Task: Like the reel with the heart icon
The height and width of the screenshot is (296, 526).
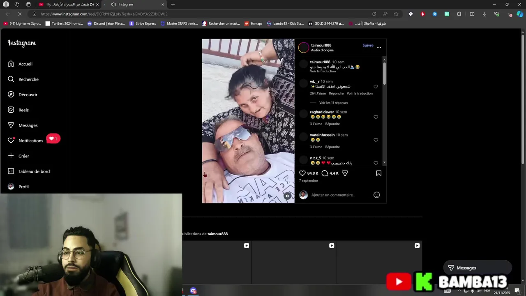Action: point(302,173)
